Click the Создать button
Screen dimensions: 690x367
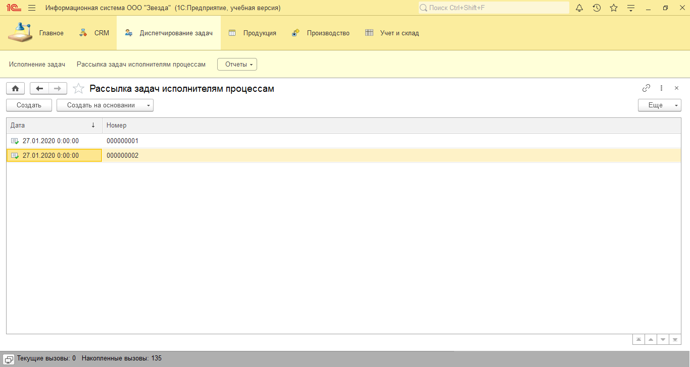pos(29,105)
